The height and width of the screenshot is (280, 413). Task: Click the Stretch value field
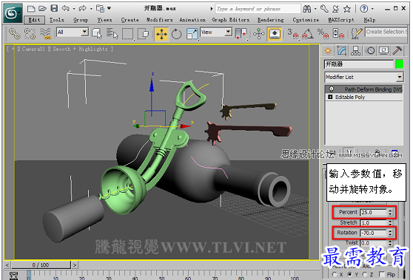coord(373,223)
